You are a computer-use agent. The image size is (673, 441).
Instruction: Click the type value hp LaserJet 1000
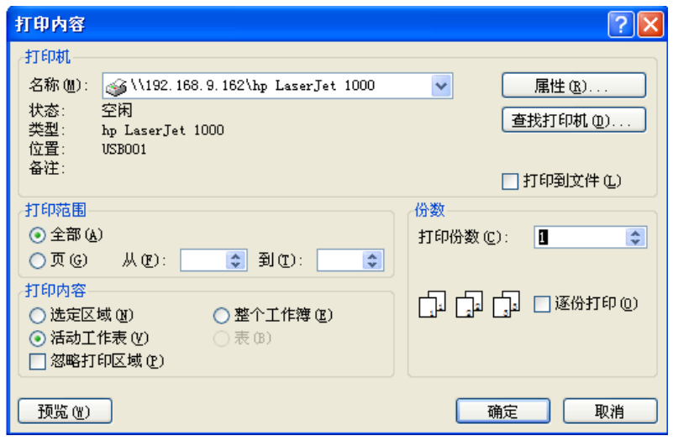click(x=163, y=130)
